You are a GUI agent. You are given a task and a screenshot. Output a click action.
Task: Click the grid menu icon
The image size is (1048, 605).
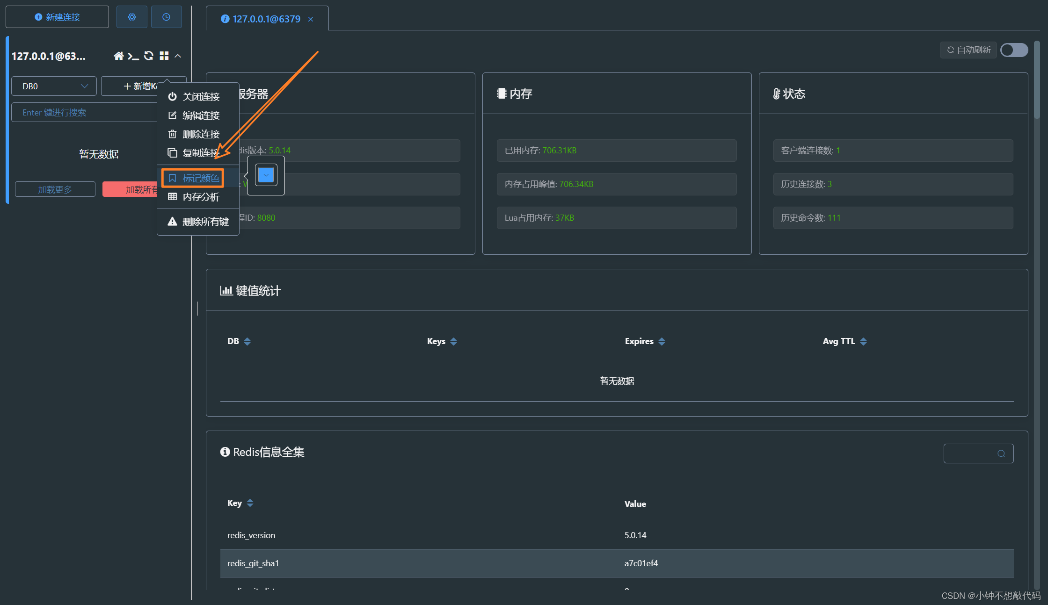tap(164, 56)
